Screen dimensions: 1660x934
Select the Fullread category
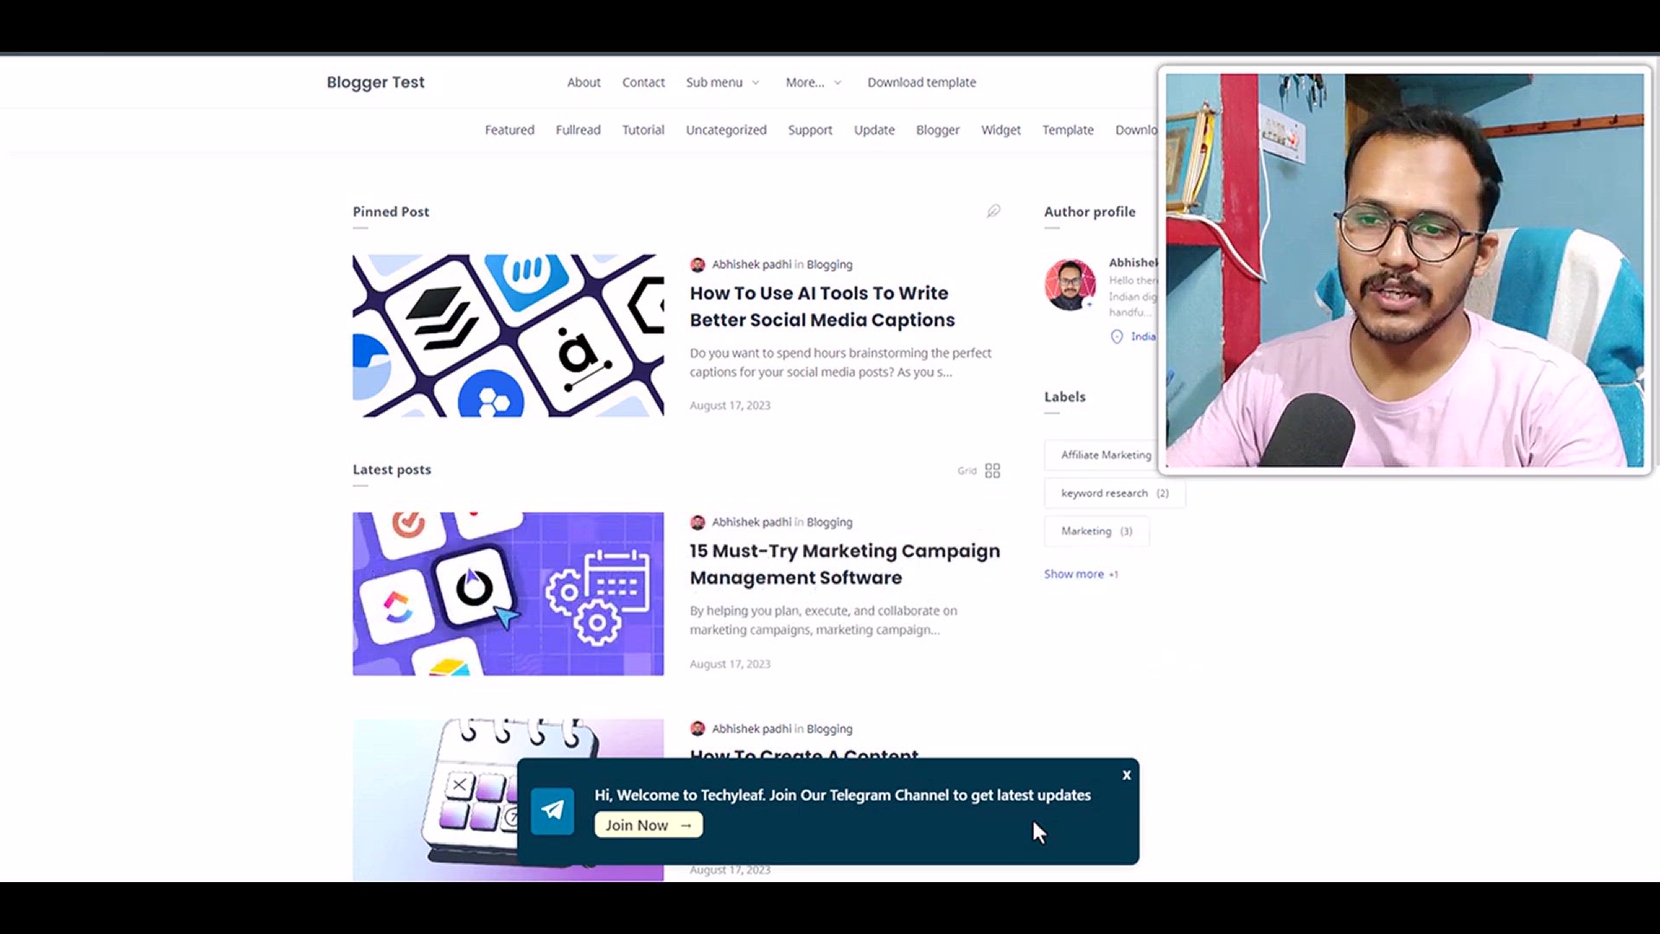[578, 130]
